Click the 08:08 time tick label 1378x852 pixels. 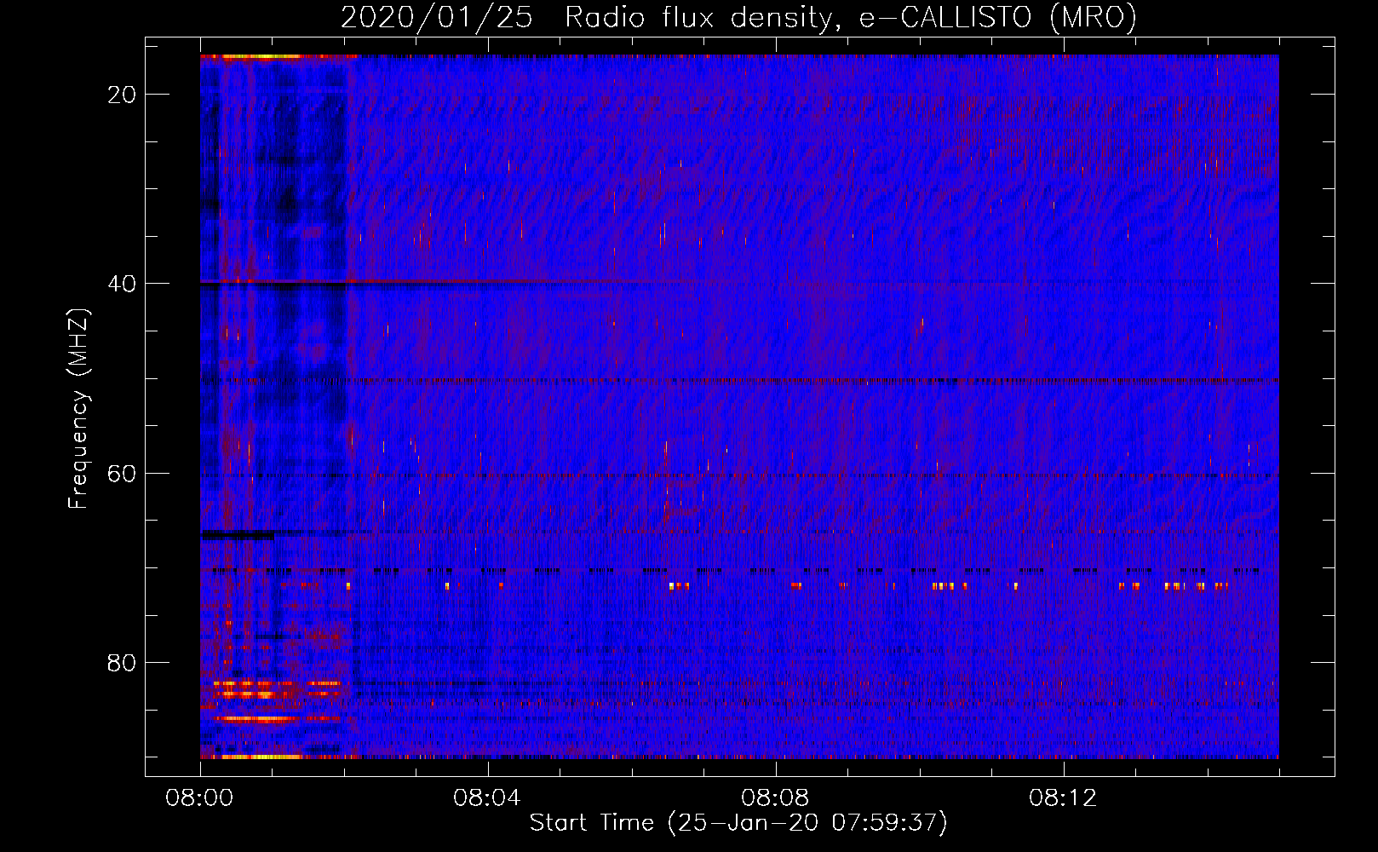(x=776, y=798)
